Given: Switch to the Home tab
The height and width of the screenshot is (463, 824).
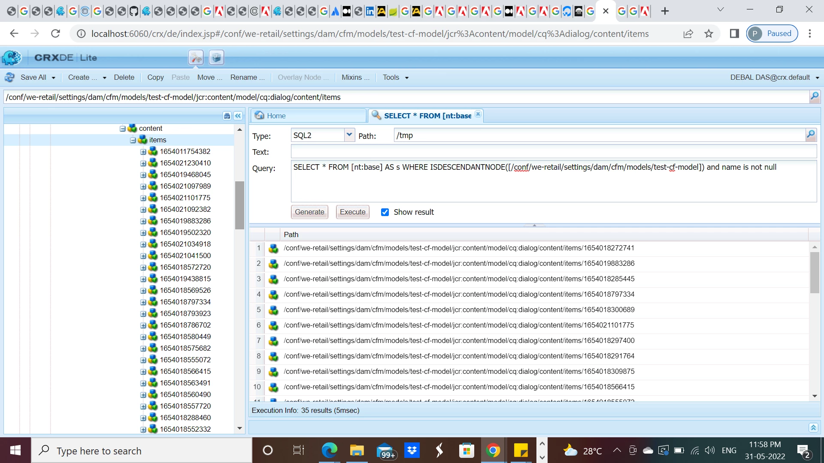Looking at the screenshot, I should 276,116.
